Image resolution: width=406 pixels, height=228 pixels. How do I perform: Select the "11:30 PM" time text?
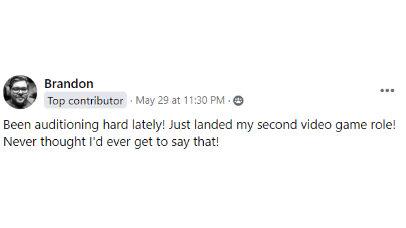[204, 100]
